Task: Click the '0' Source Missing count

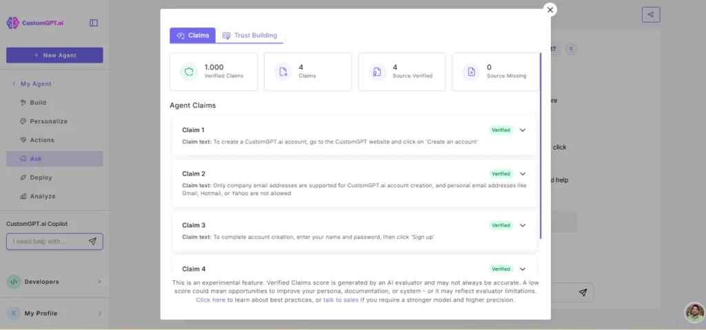Action: pos(490,68)
